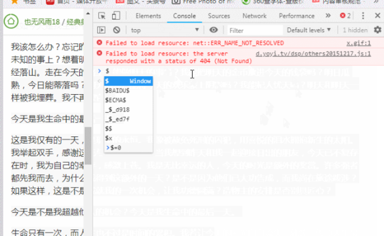Screen dimensions: 384x236
Task: Open the Network tab
Action: [255, 16]
